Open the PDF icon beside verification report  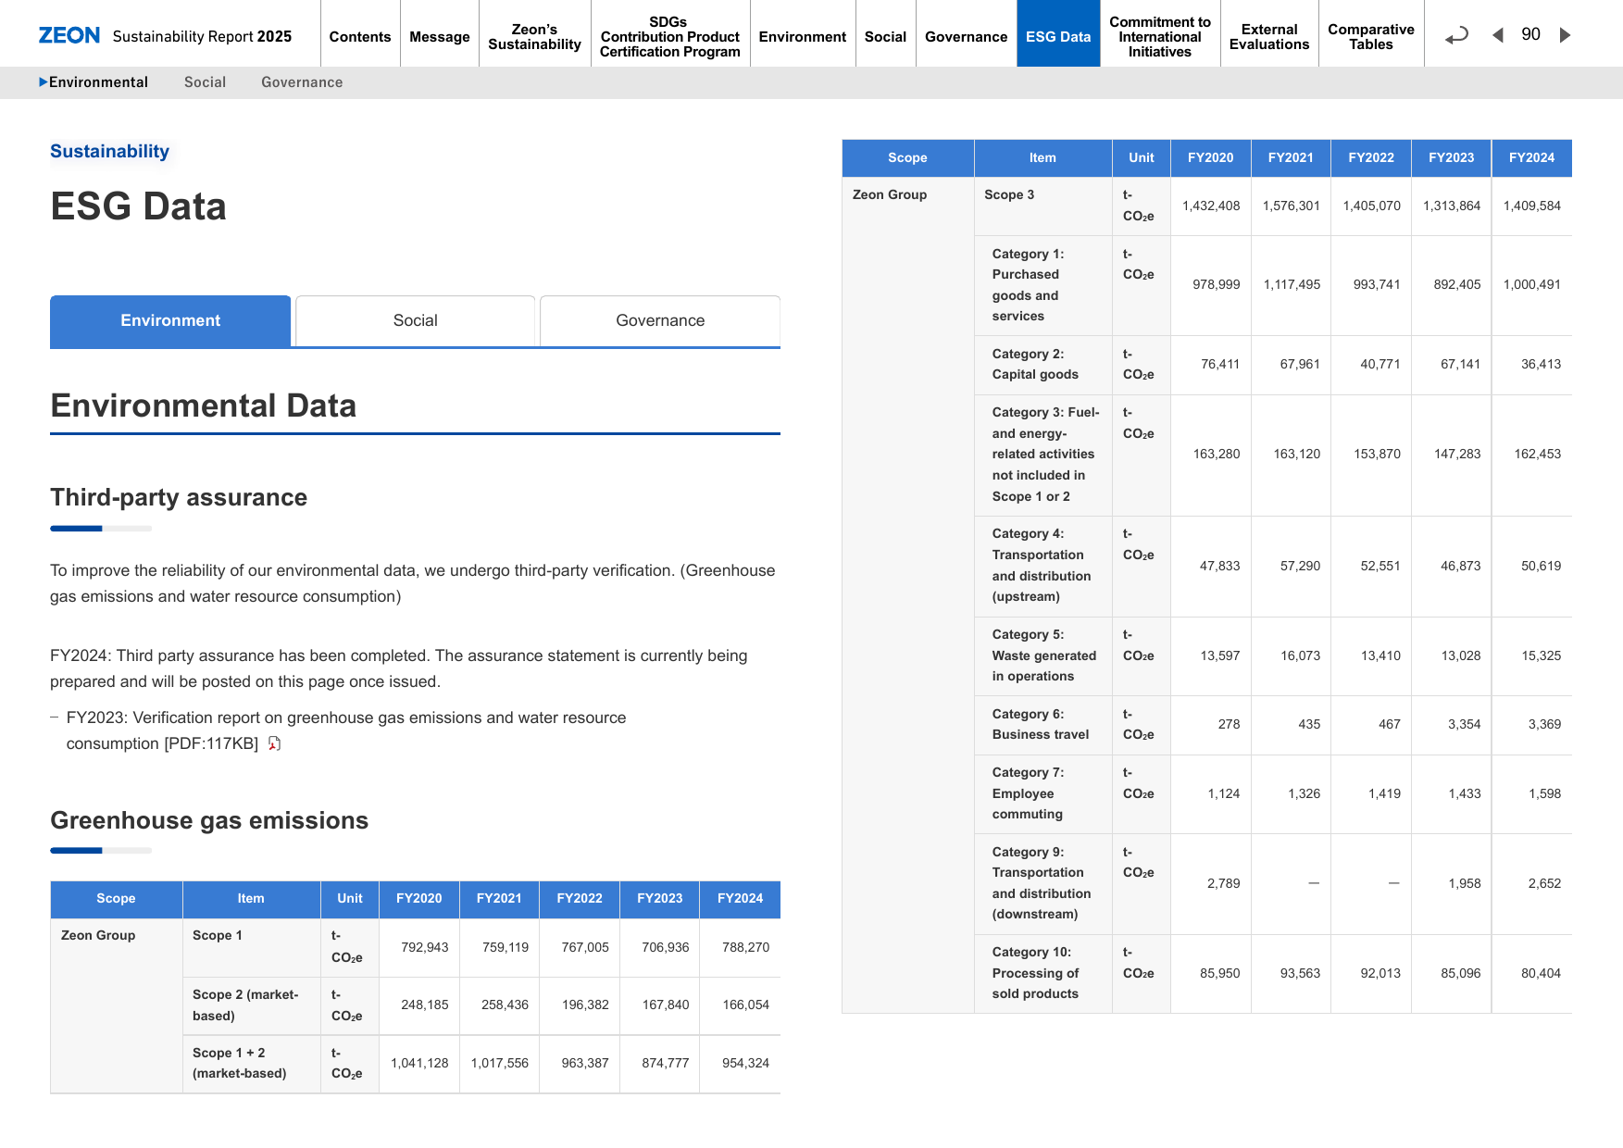click(x=274, y=743)
